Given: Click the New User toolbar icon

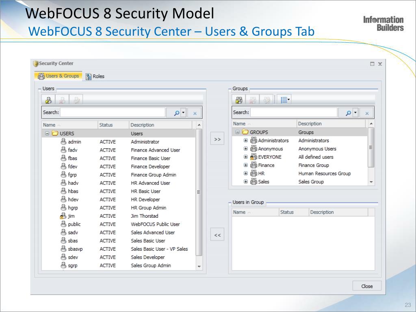Looking at the screenshot, I should pyautogui.click(x=48, y=100).
